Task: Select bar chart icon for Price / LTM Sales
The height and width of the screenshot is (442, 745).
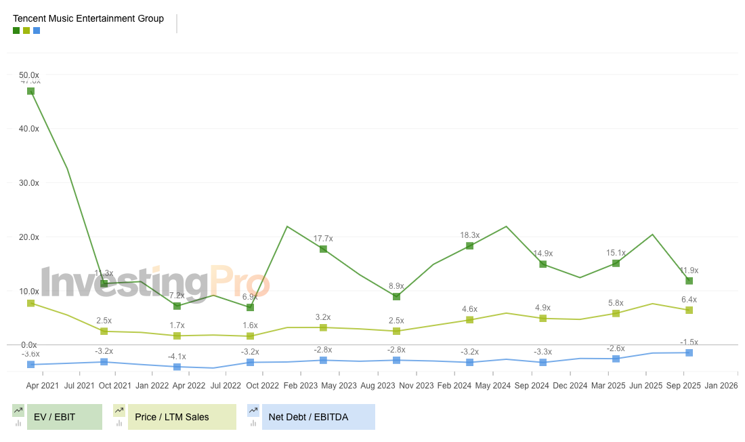Action: 119,424
